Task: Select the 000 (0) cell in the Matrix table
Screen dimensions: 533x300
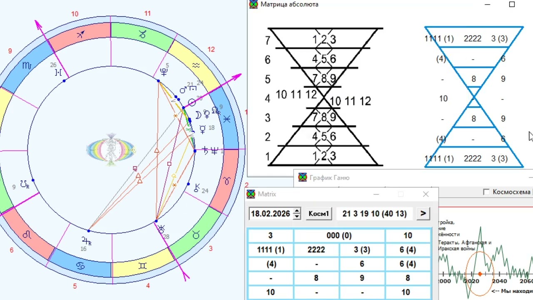Action: 339,235
